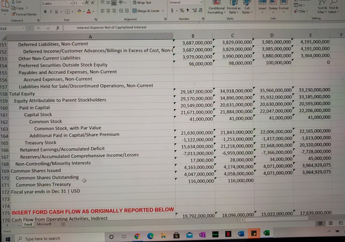This screenshot has height=242, width=345.
Task: Apply the fill color bucket
Action: pos(79,11)
